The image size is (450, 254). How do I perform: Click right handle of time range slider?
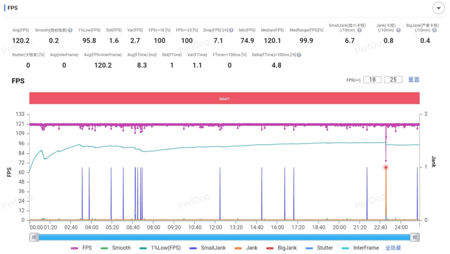(x=415, y=238)
